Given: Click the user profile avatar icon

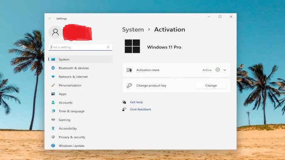Looking at the screenshot, I should (x=55, y=32).
